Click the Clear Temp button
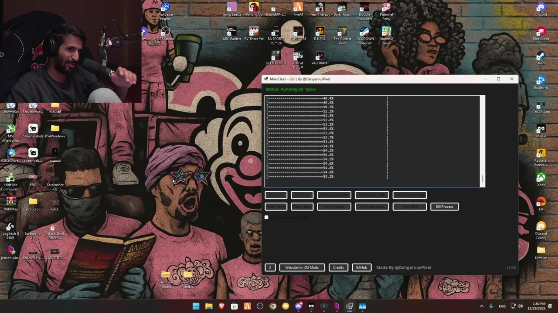This screenshot has width=558, height=313. (276, 206)
